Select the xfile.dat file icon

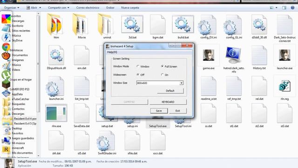click(x=132, y=140)
